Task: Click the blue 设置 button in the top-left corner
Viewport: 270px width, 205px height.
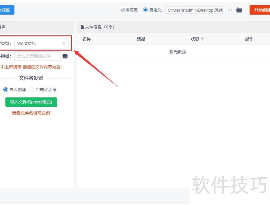Action: (7, 10)
